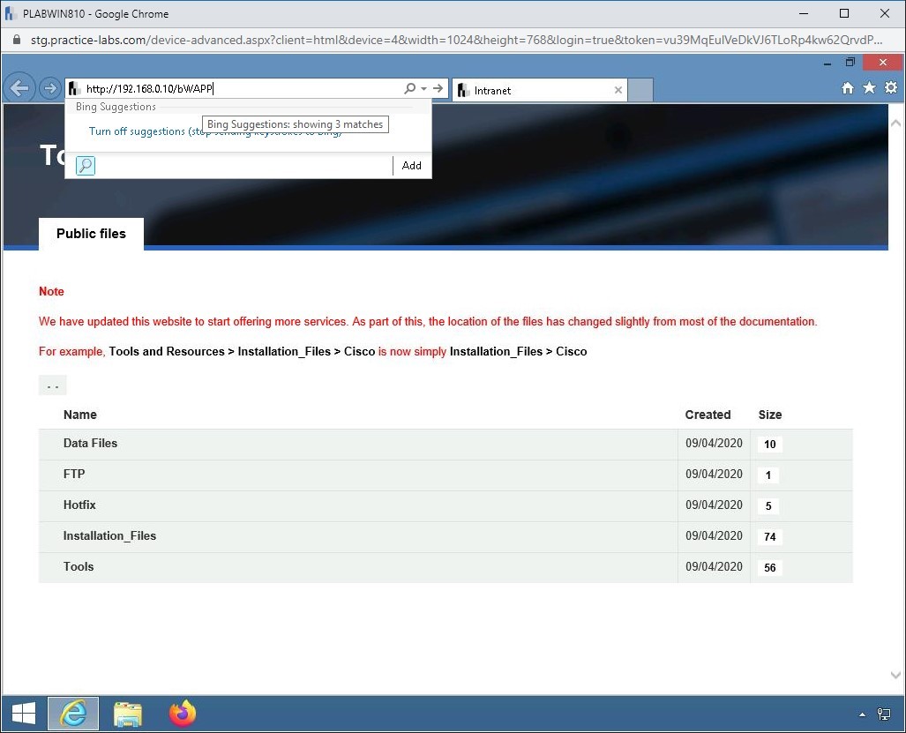Open Internet Explorer Tools via gear icon
This screenshot has width=906, height=733.
coord(890,88)
